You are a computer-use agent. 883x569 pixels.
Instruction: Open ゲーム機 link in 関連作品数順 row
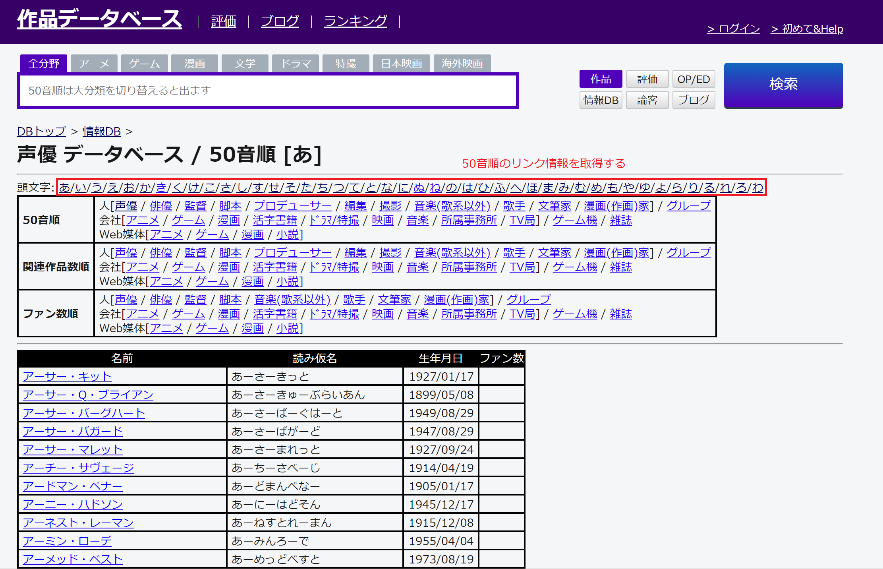pos(575,267)
